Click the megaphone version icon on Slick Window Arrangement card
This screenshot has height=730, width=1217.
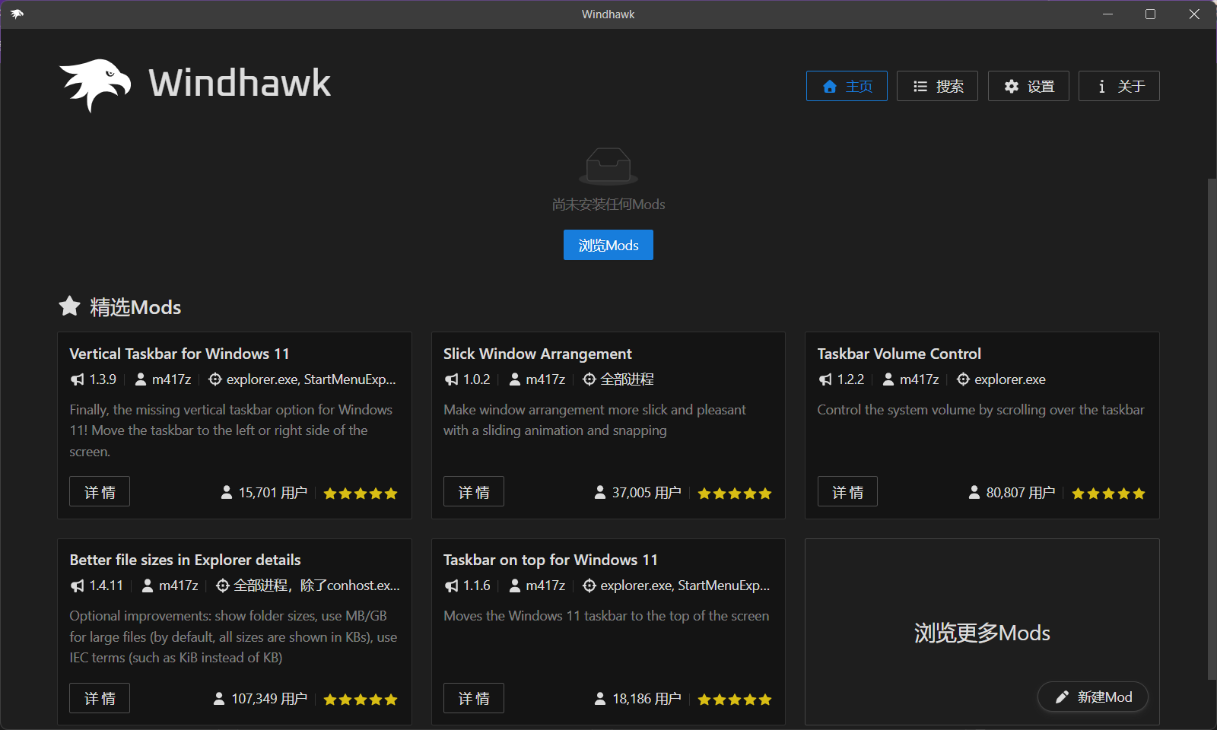click(x=452, y=379)
